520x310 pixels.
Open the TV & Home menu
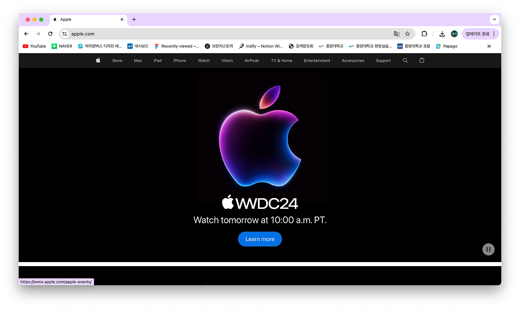click(x=282, y=61)
